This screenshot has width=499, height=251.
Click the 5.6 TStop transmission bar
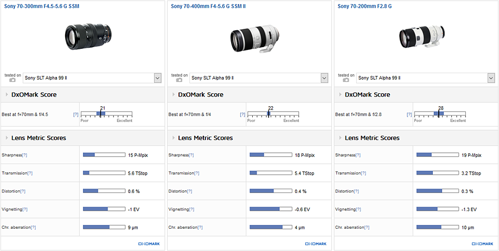(x=104, y=173)
